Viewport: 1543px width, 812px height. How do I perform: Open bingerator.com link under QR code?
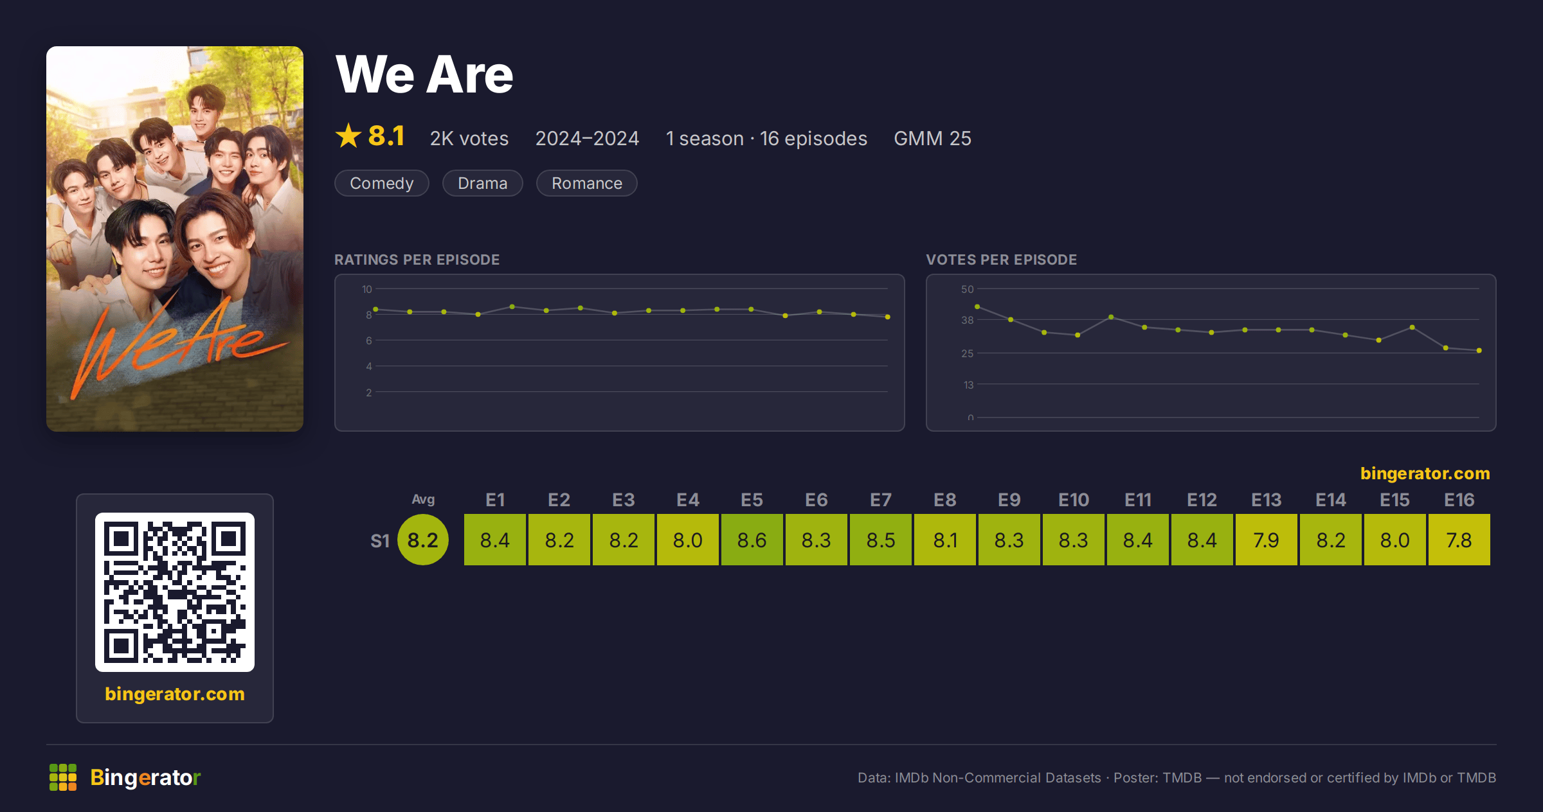click(175, 694)
